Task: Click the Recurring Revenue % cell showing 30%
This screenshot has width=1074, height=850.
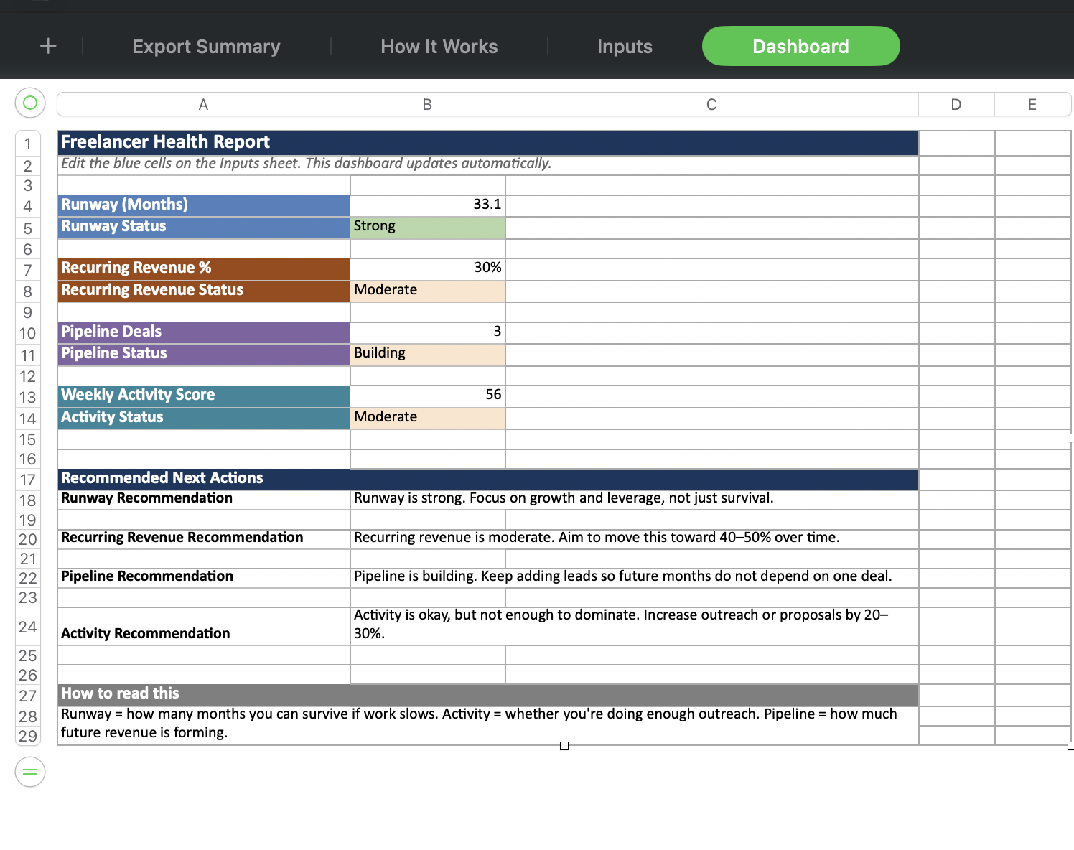Action: tap(427, 268)
